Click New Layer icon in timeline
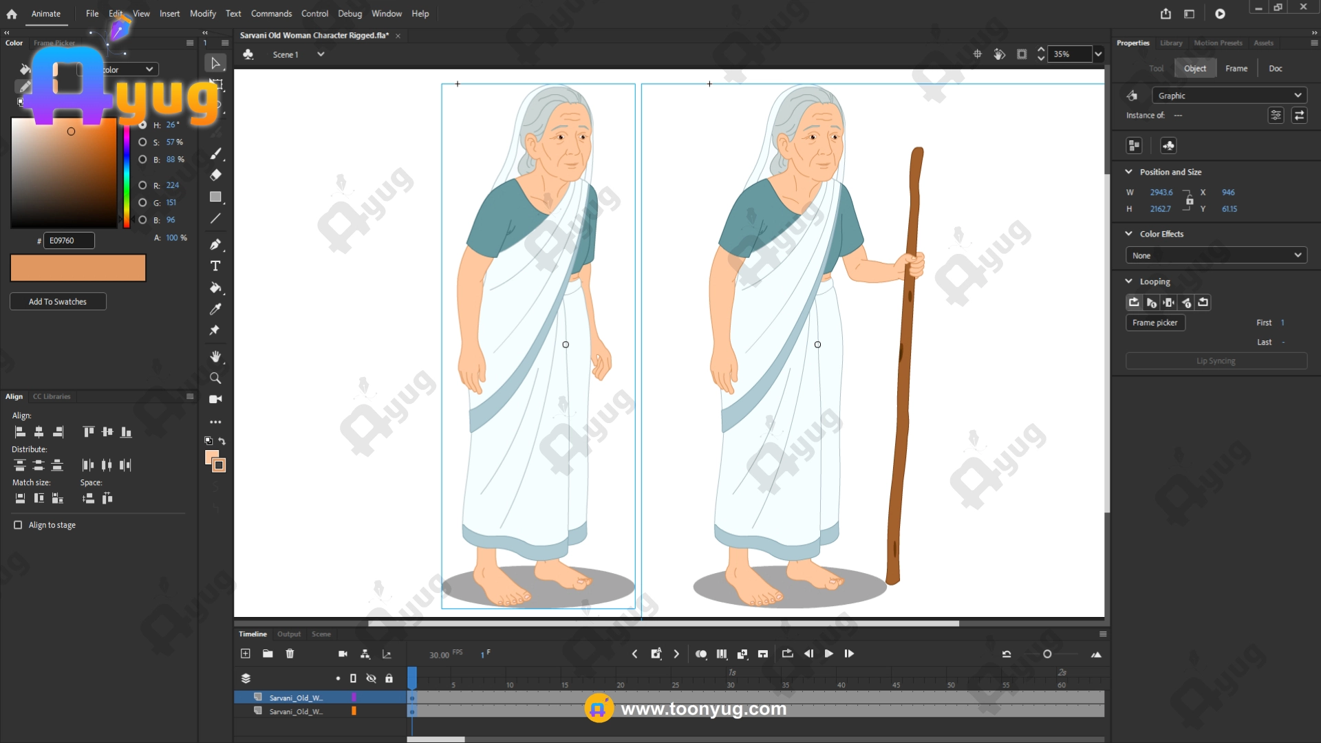 [246, 654]
